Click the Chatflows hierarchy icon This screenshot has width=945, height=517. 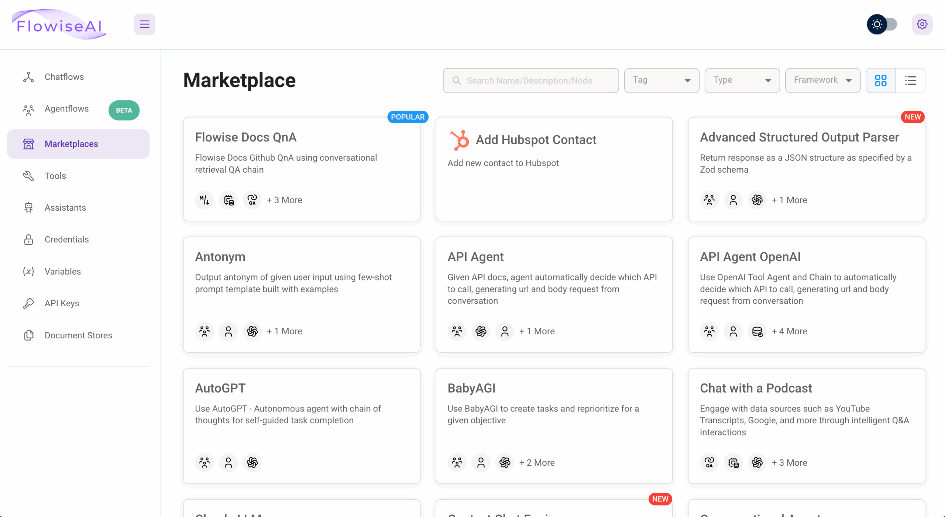(28, 77)
